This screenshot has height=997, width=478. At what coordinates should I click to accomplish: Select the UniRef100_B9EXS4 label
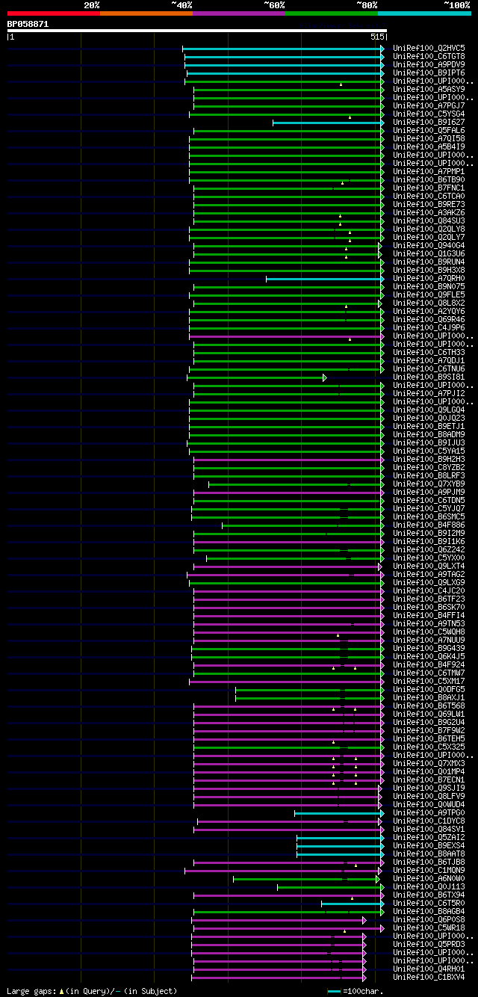click(x=429, y=845)
